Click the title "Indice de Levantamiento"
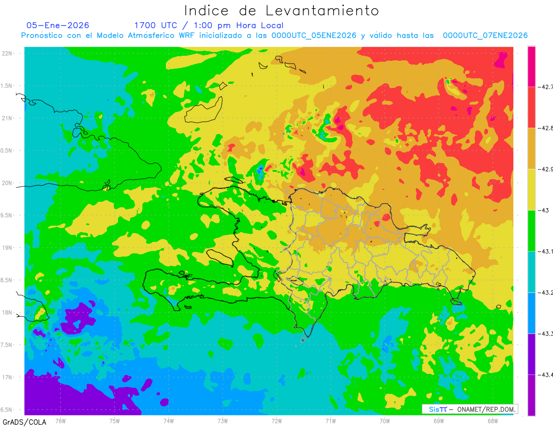 pos(282,11)
